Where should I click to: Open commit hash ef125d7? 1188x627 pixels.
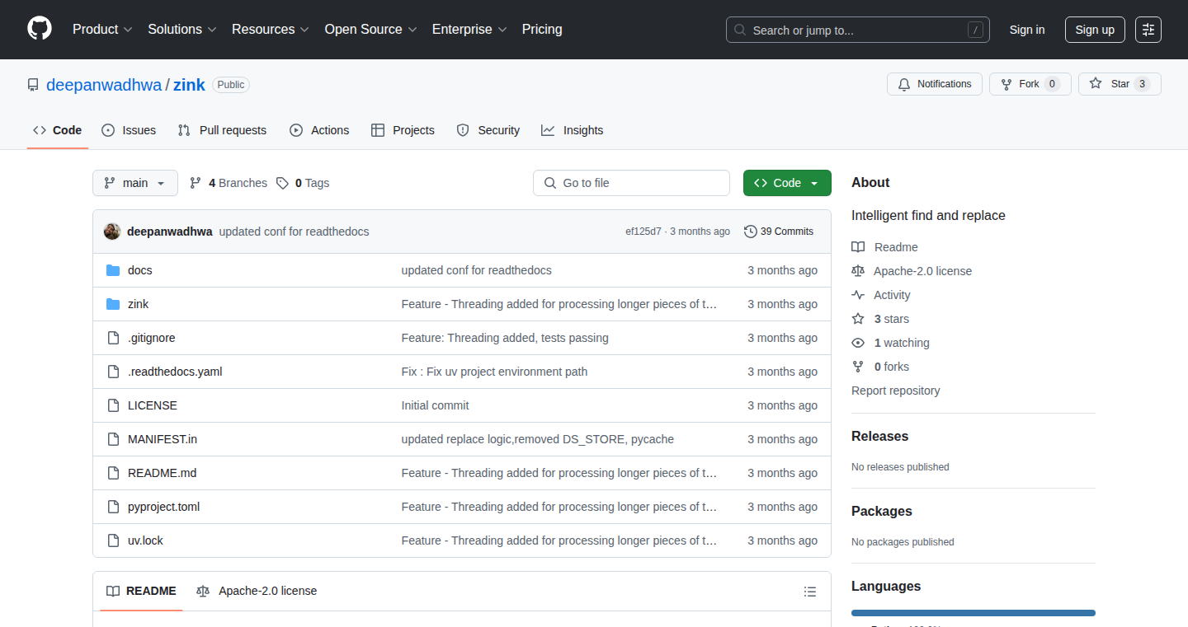click(x=643, y=232)
